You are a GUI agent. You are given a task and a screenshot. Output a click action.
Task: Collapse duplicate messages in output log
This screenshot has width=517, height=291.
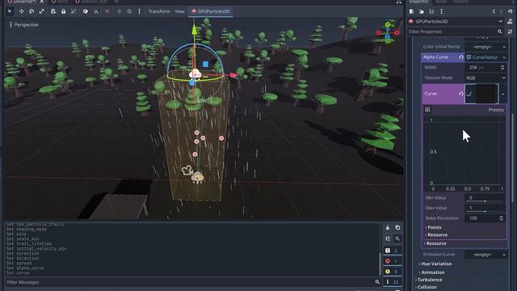(x=388, y=238)
